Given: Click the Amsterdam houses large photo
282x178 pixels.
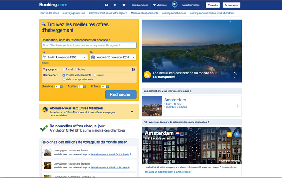Looking at the screenshot, I should 192,145.
